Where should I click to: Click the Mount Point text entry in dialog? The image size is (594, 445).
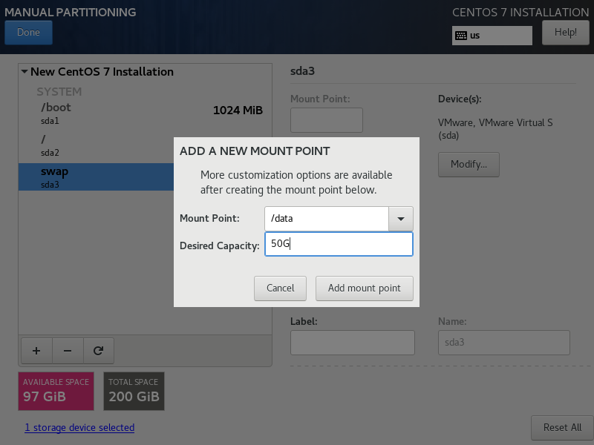click(x=327, y=219)
